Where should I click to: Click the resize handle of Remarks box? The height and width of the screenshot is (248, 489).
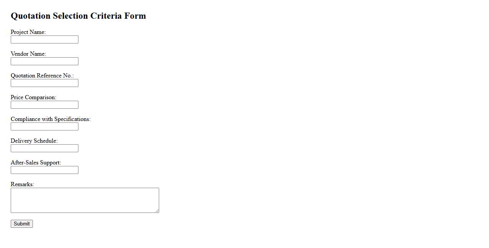click(157, 211)
